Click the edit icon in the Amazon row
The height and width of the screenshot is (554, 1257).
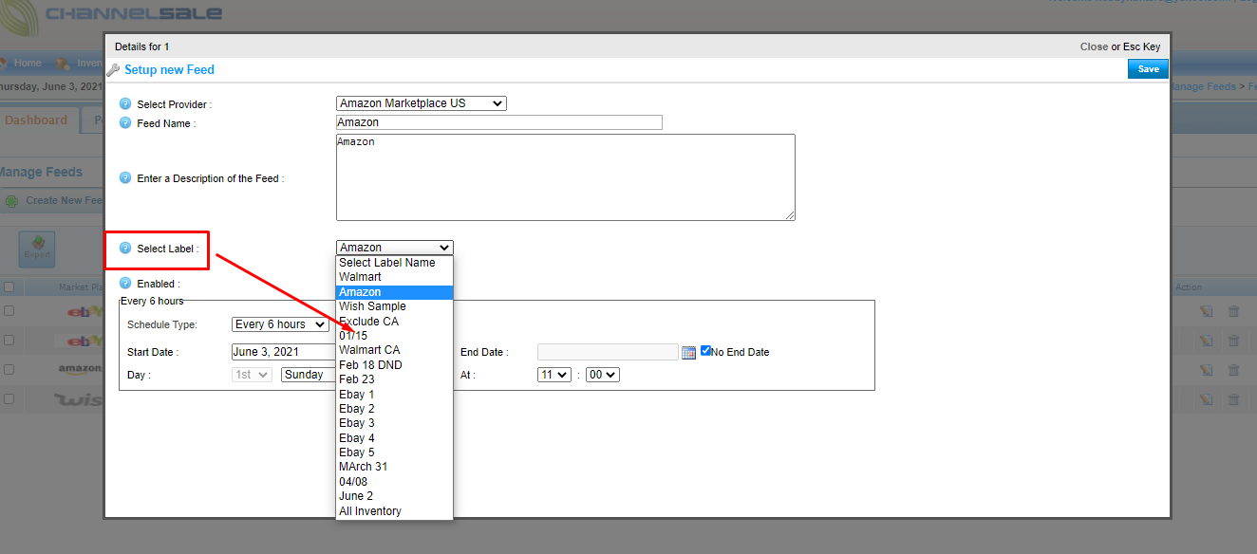tap(1207, 370)
